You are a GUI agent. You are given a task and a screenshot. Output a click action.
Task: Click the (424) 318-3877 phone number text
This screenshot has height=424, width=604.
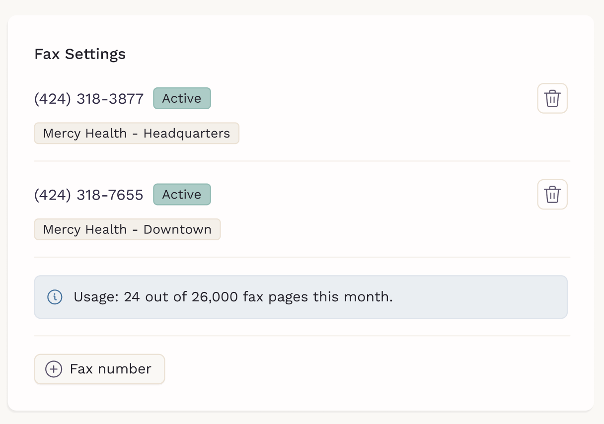pos(89,99)
